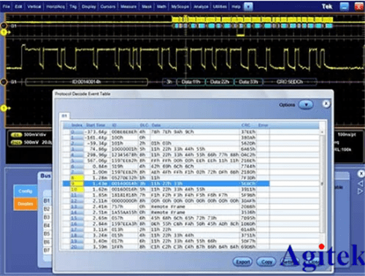The width and height of the screenshot is (365, 276).
Task: Select bus B4 in the Bus list
Action: point(47,226)
